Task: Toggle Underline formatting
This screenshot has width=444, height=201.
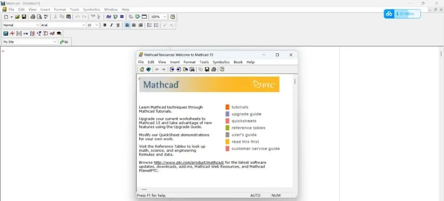Action: 118,25
